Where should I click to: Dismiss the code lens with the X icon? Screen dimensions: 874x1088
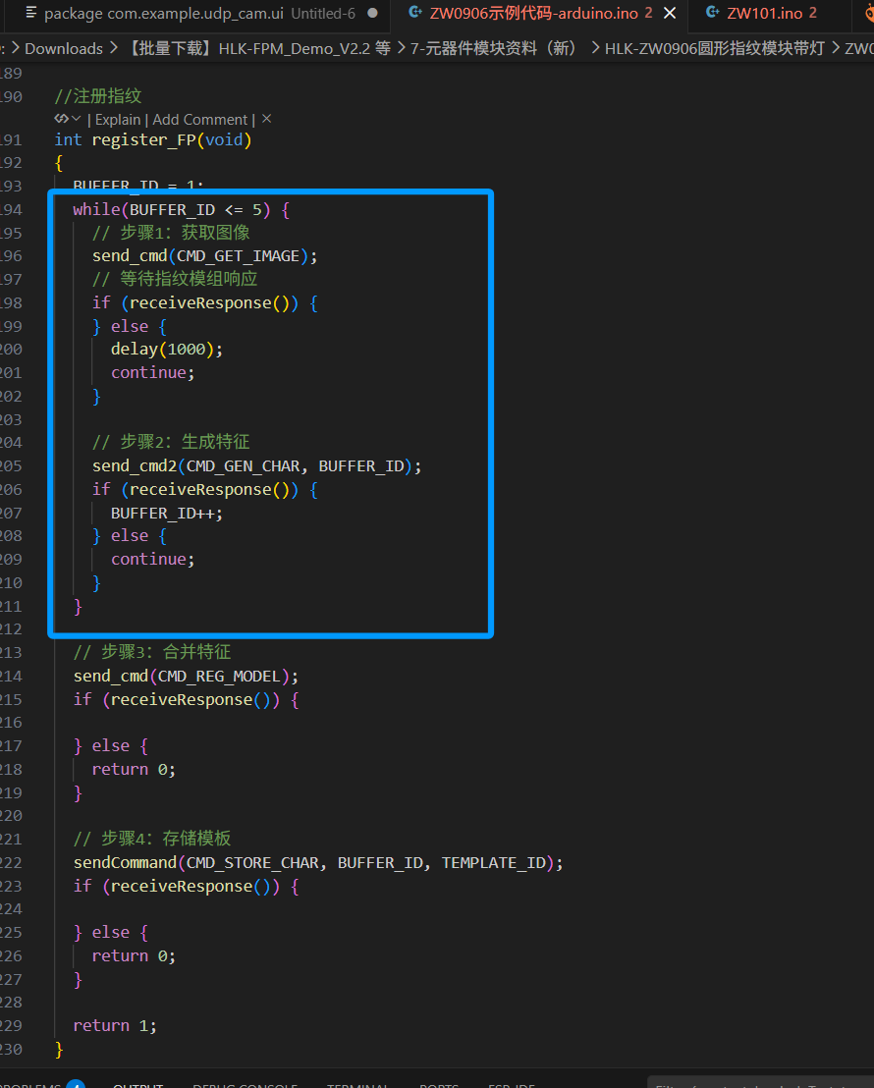click(266, 119)
